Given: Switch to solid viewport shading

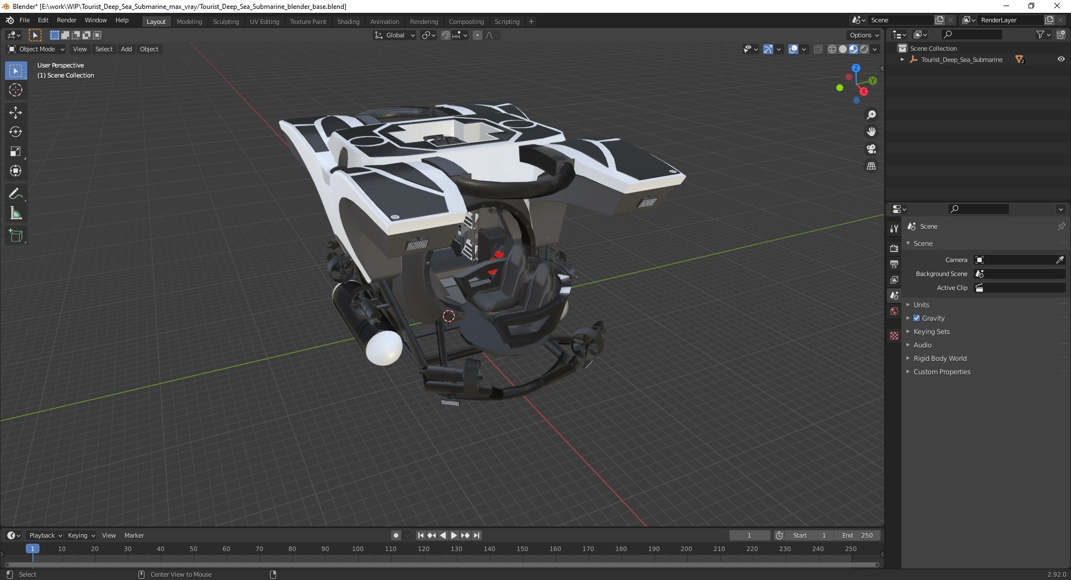Looking at the screenshot, I should (843, 49).
